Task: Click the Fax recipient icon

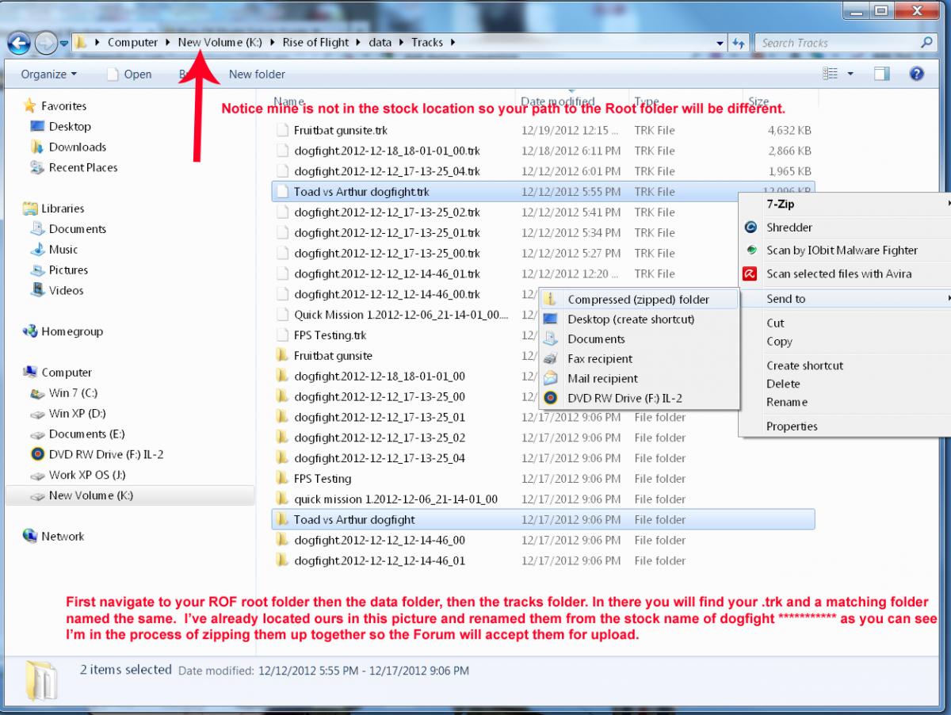Action: (551, 358)
